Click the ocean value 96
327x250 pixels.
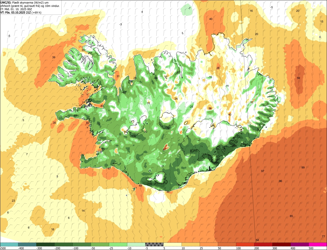coord(281,181)
